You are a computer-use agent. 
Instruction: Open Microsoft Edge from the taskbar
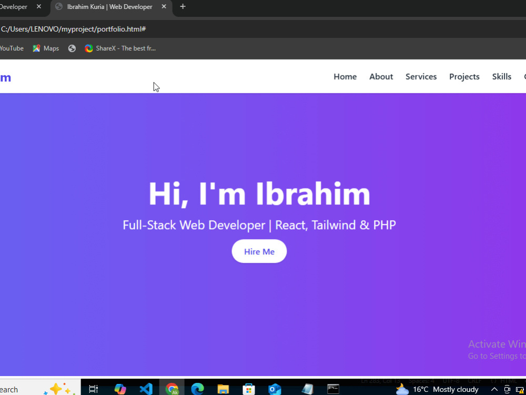[x=198, y=389]
